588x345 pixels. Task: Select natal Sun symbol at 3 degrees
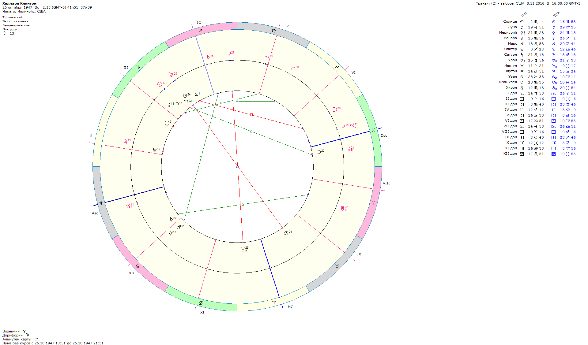tap(167, 123)
